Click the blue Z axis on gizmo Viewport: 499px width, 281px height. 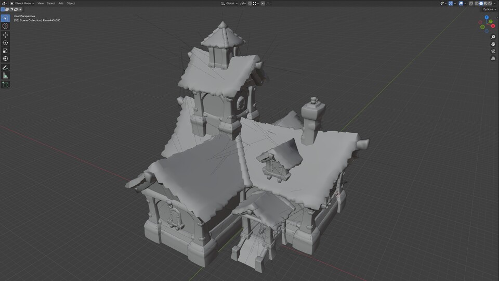pyautogui.click(x=486, y=17)
